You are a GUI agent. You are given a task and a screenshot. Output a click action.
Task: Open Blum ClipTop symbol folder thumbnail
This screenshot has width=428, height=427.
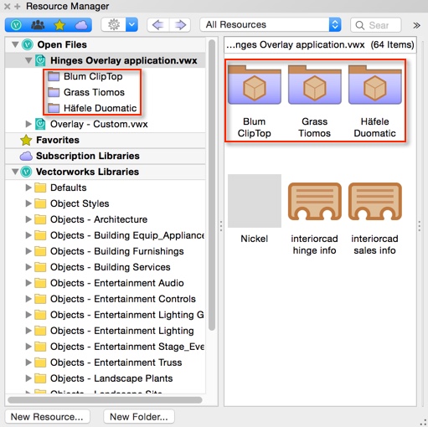[x=255, y=85]
